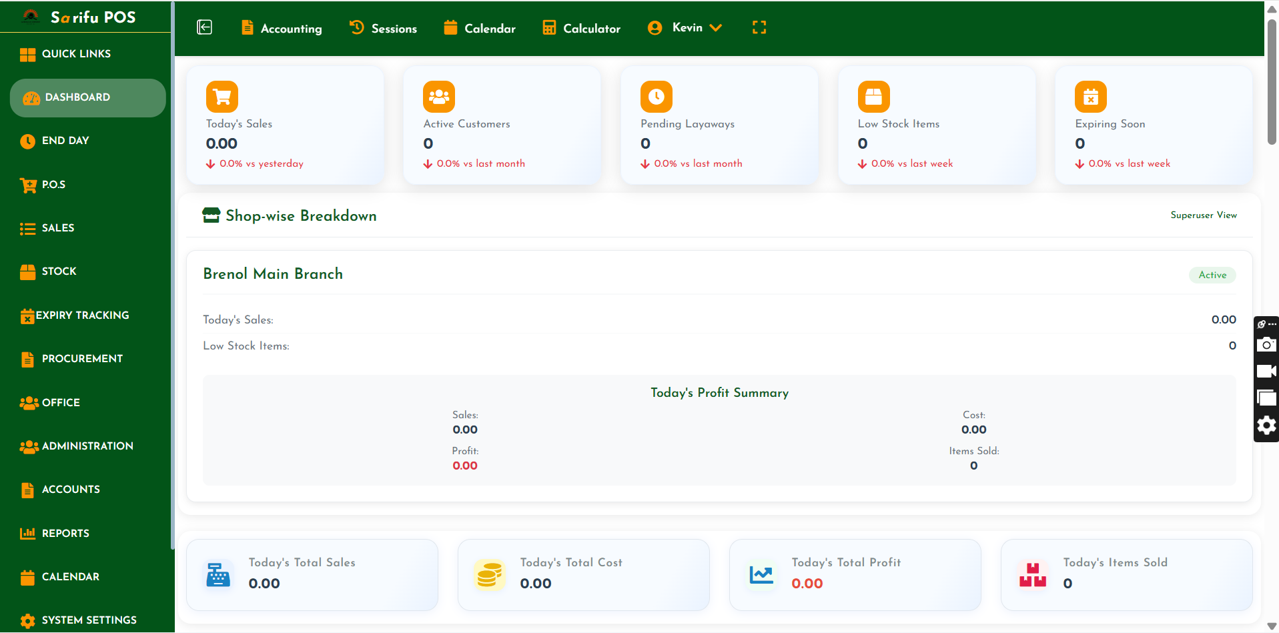Click the people icon on Active Customers card

point(438,96)
